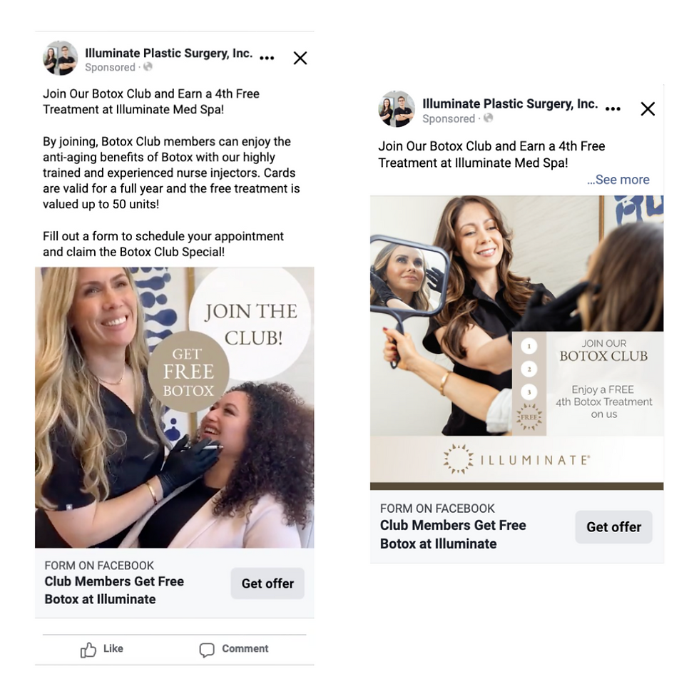Dismiss the left ad with X icon

point(300,58)
